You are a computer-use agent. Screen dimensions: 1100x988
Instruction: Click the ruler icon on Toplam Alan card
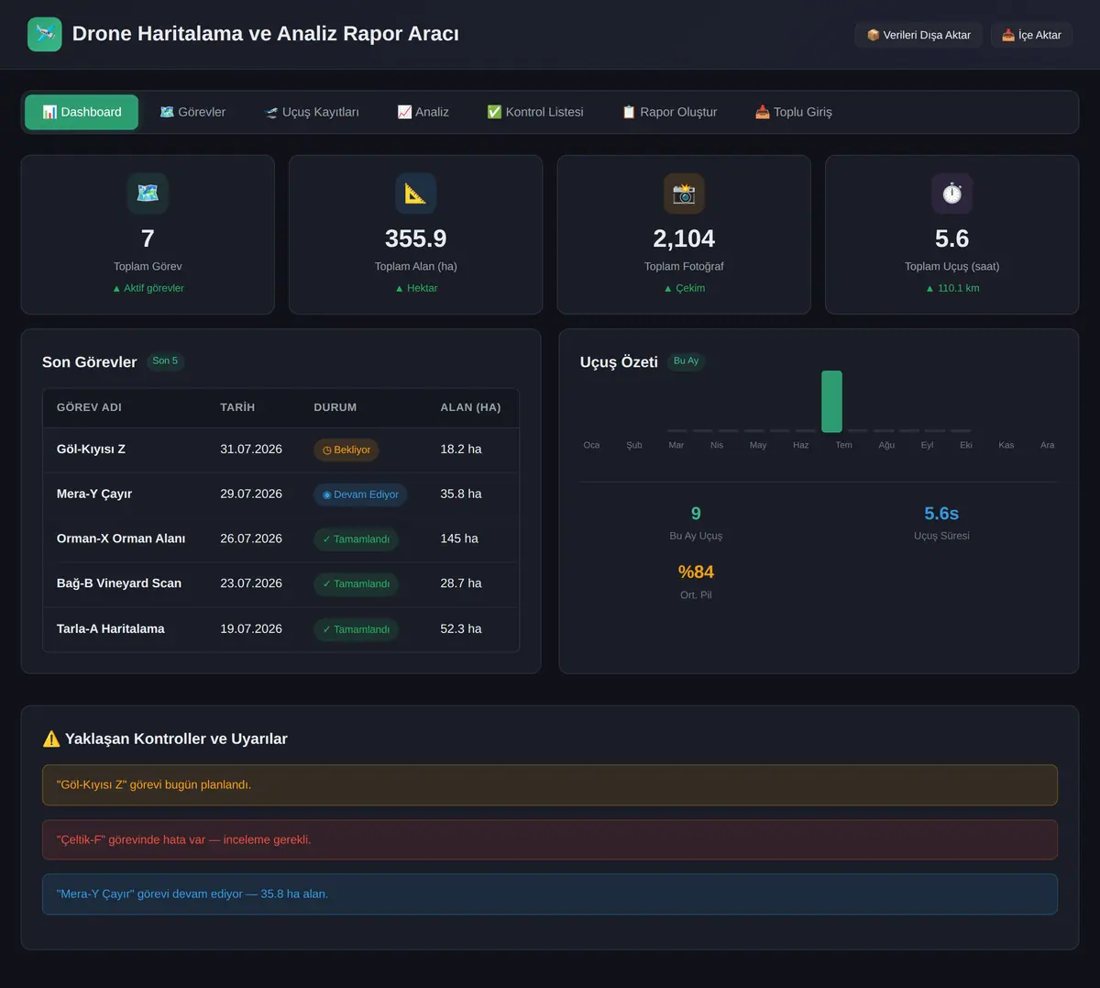point(415,194)
